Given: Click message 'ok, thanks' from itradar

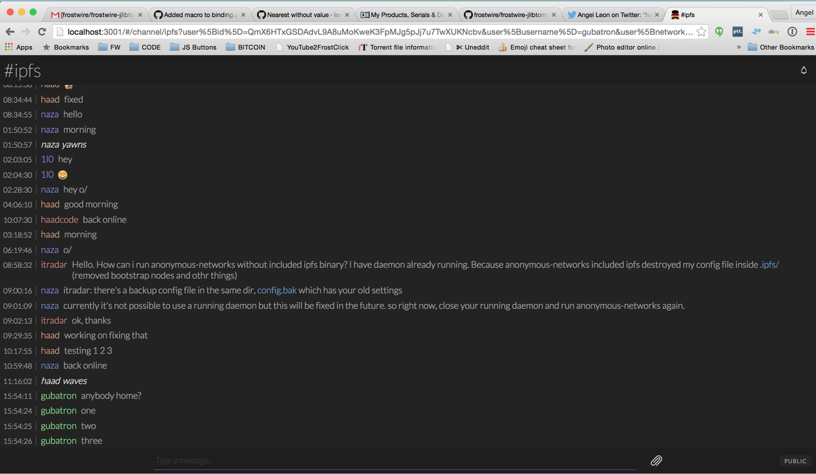Looking at the screenshot, I should pos(91,320).
